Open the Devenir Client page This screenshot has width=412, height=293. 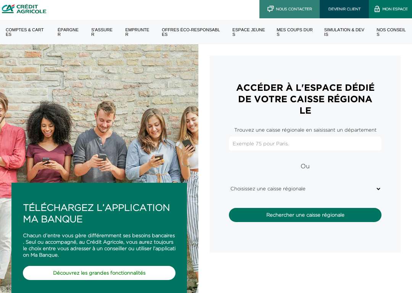coord(344,9)
